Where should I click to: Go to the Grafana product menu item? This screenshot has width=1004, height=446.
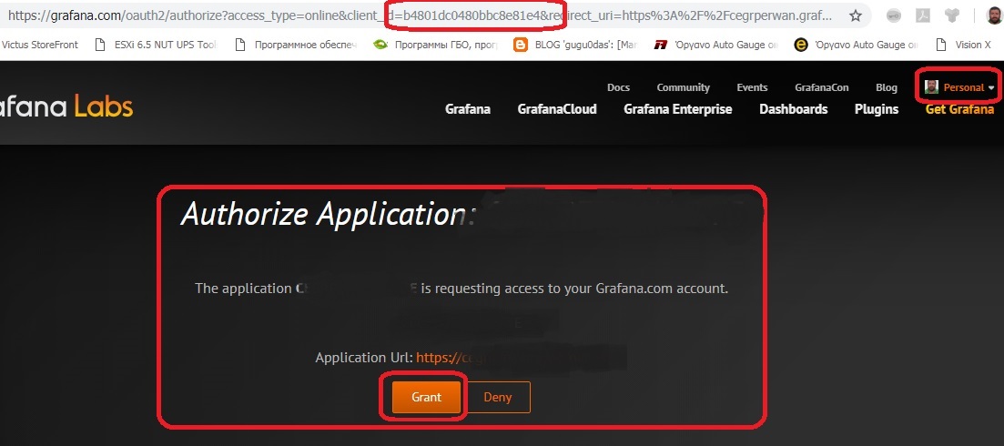click(468, 109)
